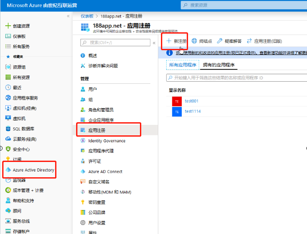This screenshot has width=307, height=234.
Task: Open the test001 application
Action: click(x=192, y=101)
